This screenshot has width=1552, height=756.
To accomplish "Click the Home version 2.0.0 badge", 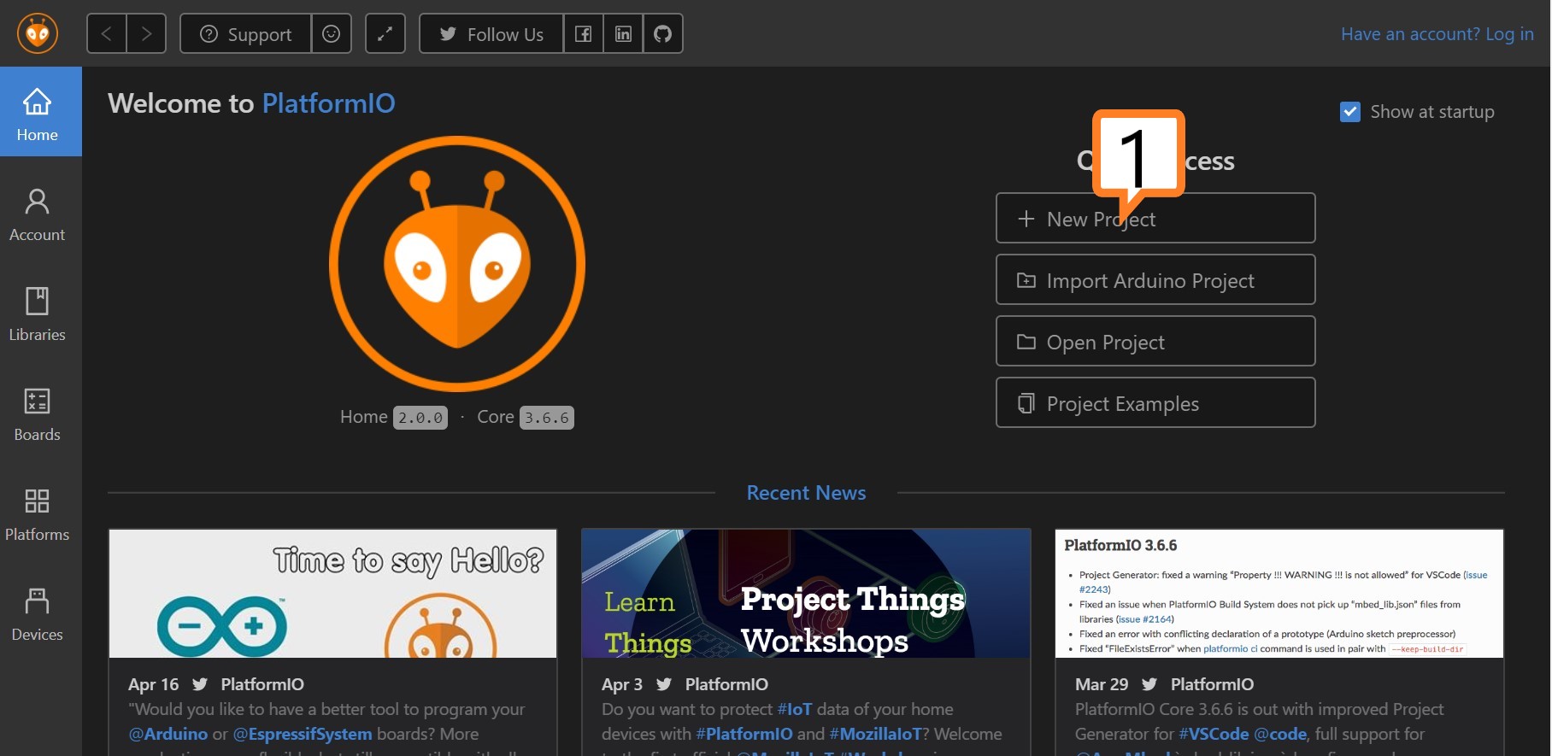I will (420, 418).
